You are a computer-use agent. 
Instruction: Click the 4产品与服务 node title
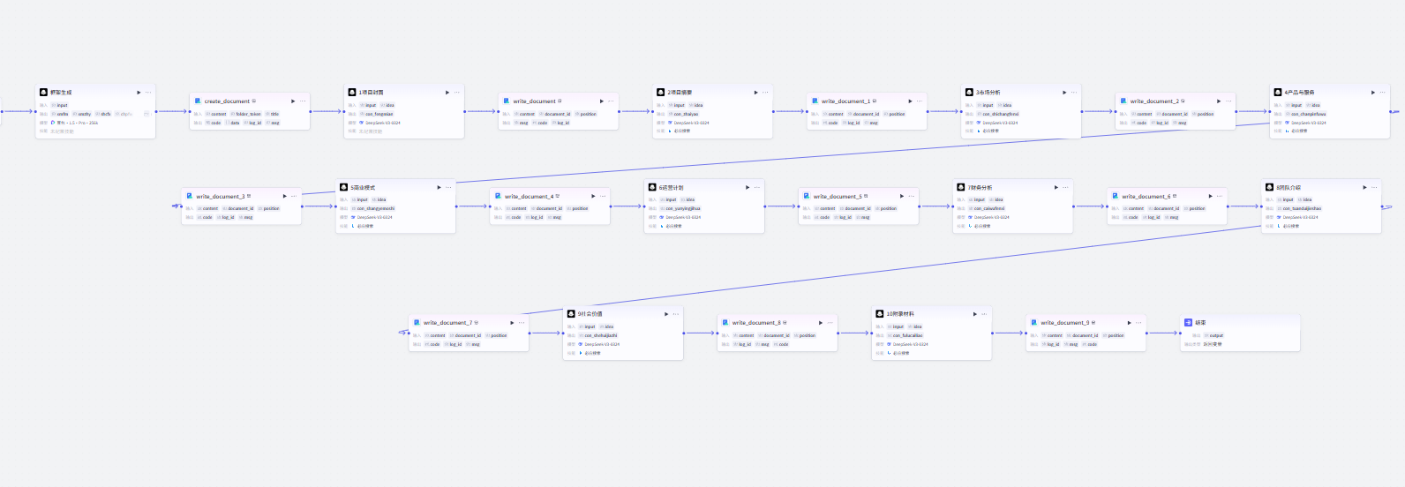pyautogui.click(x=1299, y=92)
